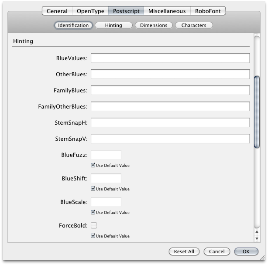Select the Miscellaneous tab
The width and height of the screenshot is (268, 265).
(167, 11)
